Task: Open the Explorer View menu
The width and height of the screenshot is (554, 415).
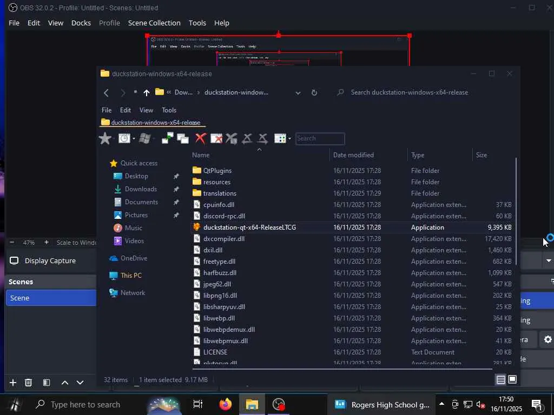Action: coord(146,110)
